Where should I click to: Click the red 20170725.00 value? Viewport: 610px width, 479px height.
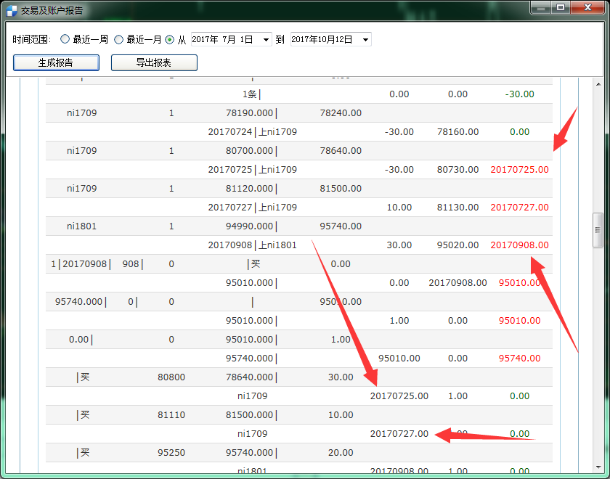point(519,169)
